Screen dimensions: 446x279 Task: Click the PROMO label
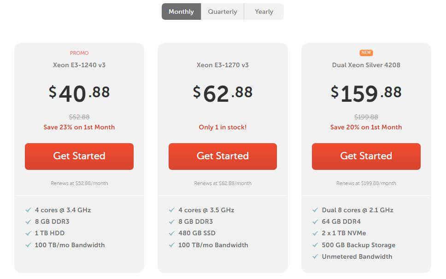pos(79,53)
